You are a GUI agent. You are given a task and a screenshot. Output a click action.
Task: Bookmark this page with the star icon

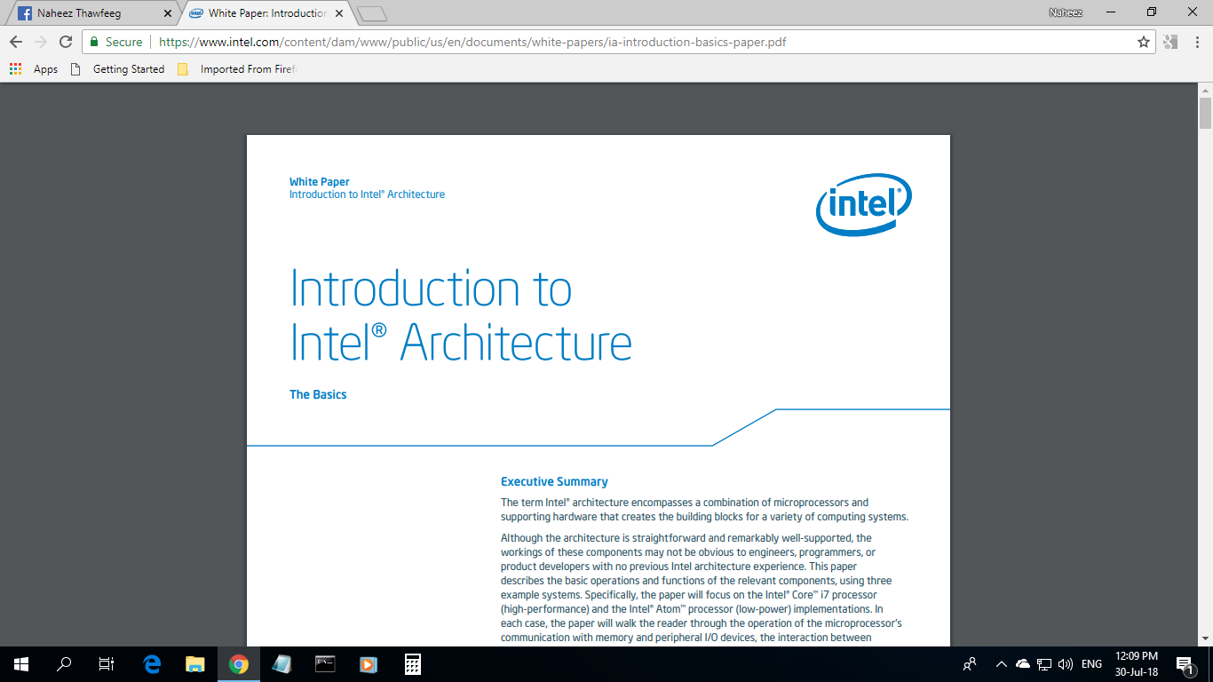[x=1144, y=42]
